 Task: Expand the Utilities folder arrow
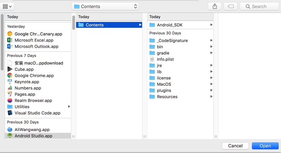(69, 107)
